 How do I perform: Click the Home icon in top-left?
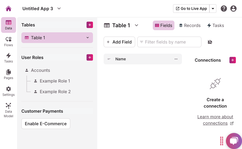[x=9, y=9]
